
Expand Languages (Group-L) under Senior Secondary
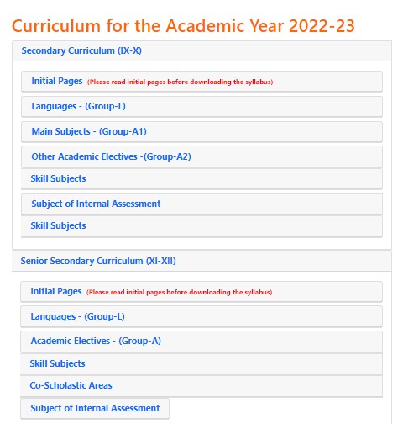pos(201,316)
